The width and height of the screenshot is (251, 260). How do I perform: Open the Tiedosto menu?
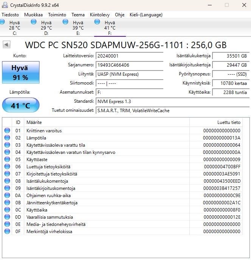pos(10,15)
